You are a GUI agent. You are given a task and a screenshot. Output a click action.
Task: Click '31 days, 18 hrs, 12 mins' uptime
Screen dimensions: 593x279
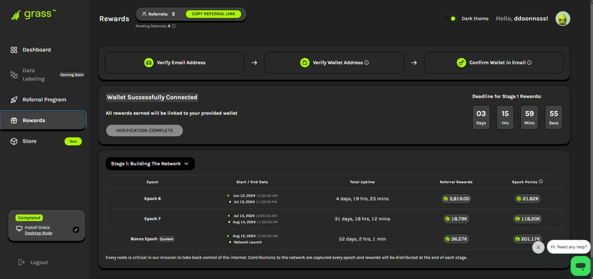(362, 219)
